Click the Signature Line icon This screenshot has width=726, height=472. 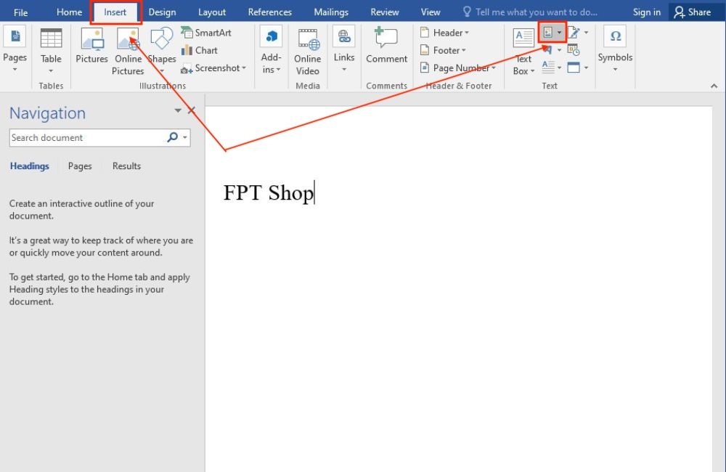[574, 33]
